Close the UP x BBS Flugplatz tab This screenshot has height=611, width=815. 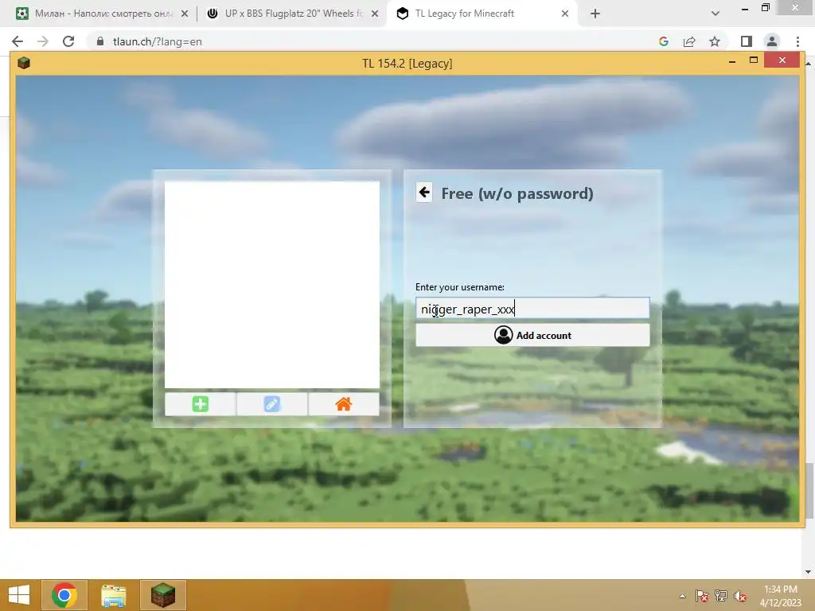coord(375,14)
